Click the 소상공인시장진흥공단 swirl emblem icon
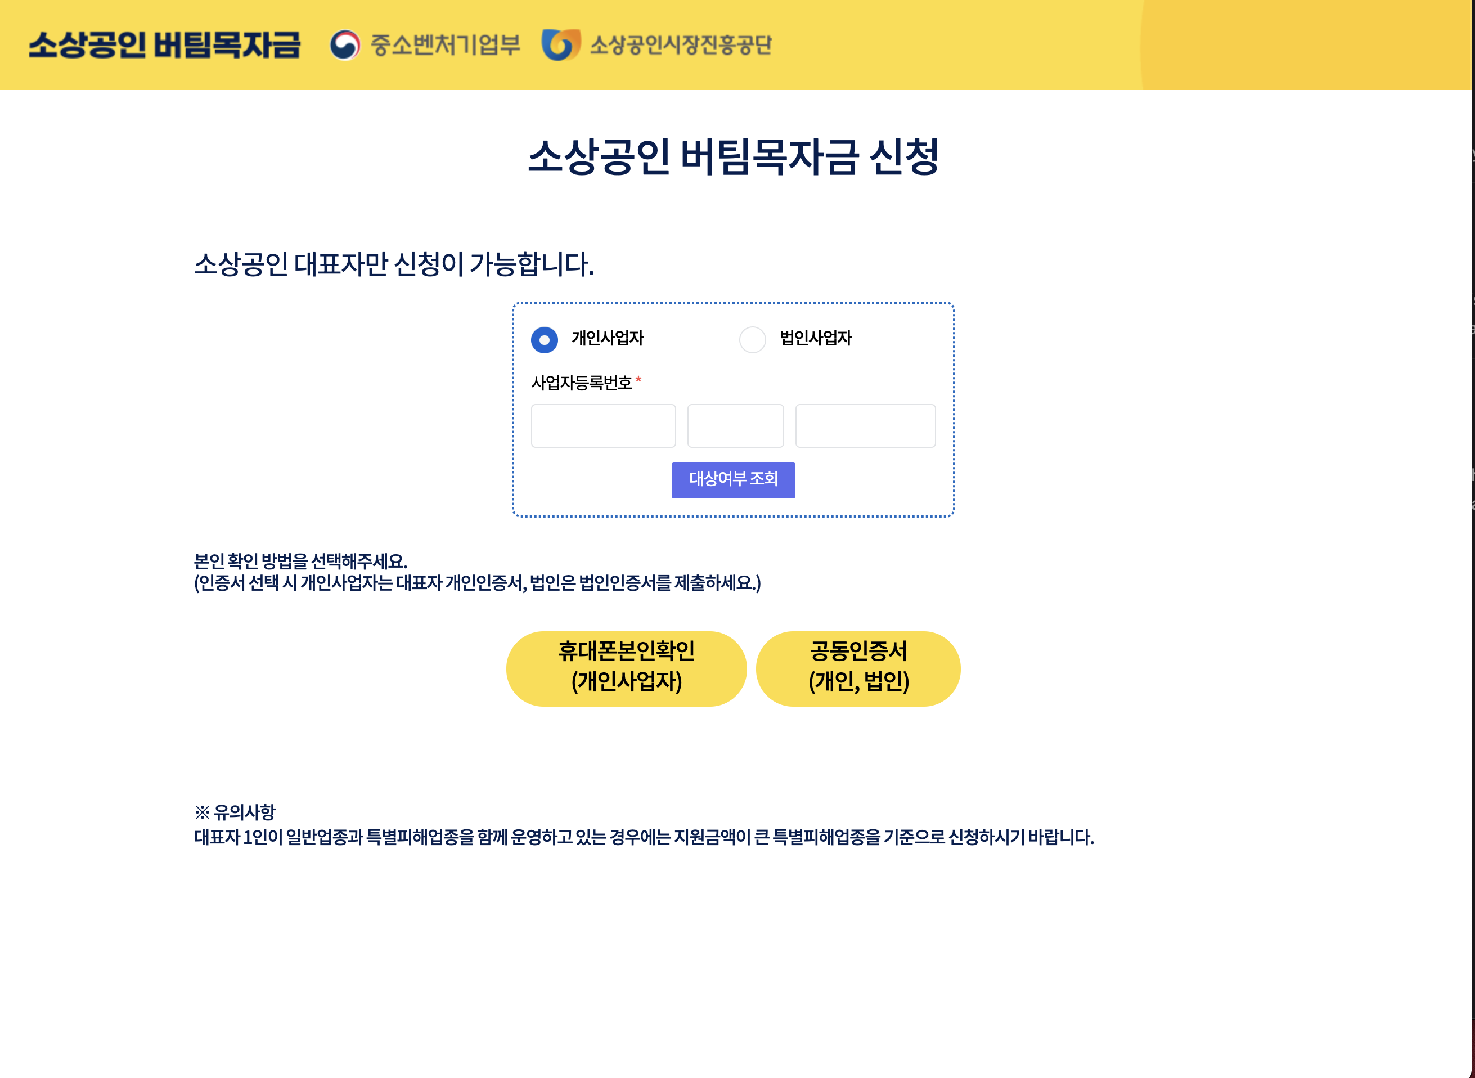Viewport: 1475px width, 1078px height. (561, 45)
